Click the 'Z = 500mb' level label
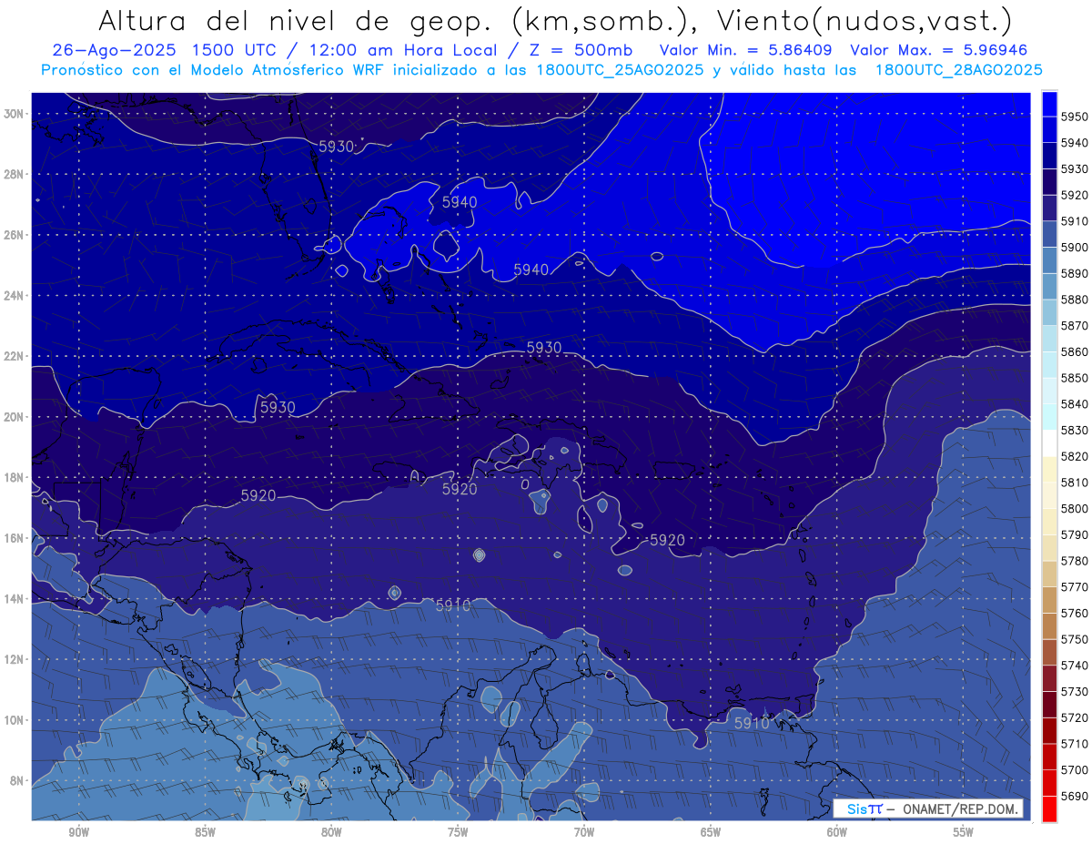 [x=581, y=51]
